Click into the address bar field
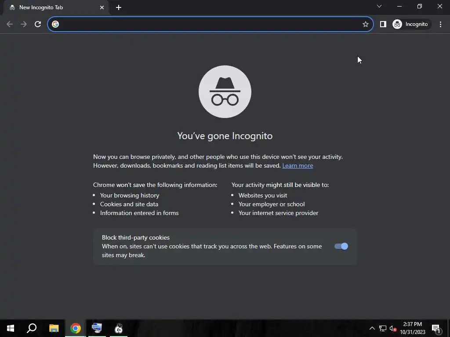450x337 pixels. coord(210,24)
